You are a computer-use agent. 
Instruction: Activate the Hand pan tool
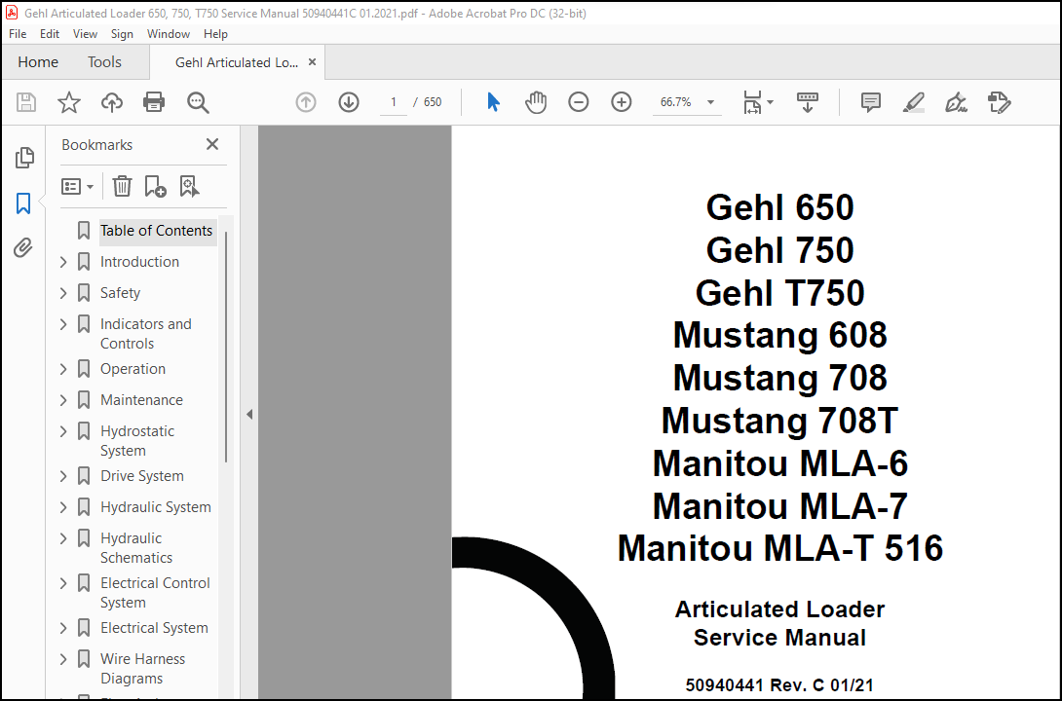point(535,102)
